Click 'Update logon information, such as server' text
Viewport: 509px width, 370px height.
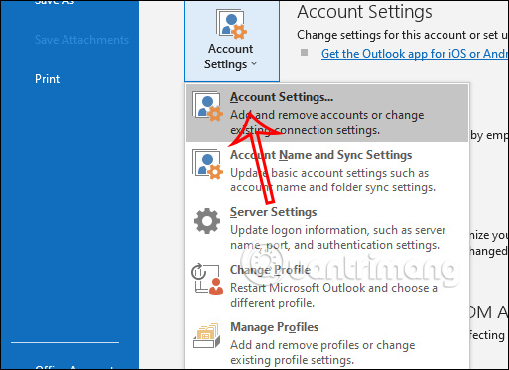coord(338,230)
